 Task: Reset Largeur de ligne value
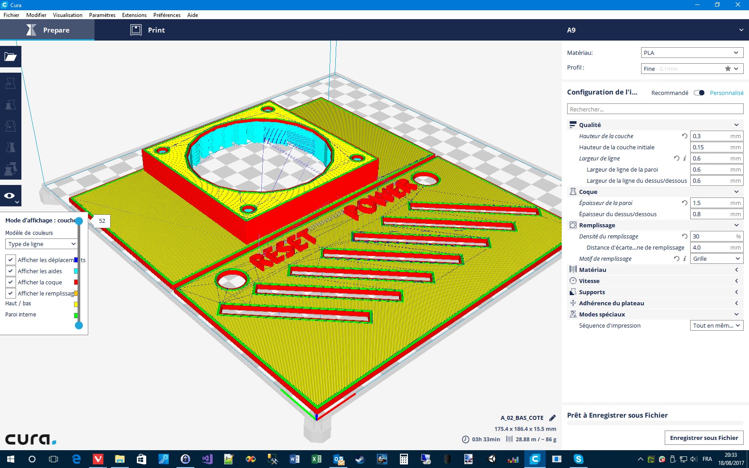coord(676,158)
